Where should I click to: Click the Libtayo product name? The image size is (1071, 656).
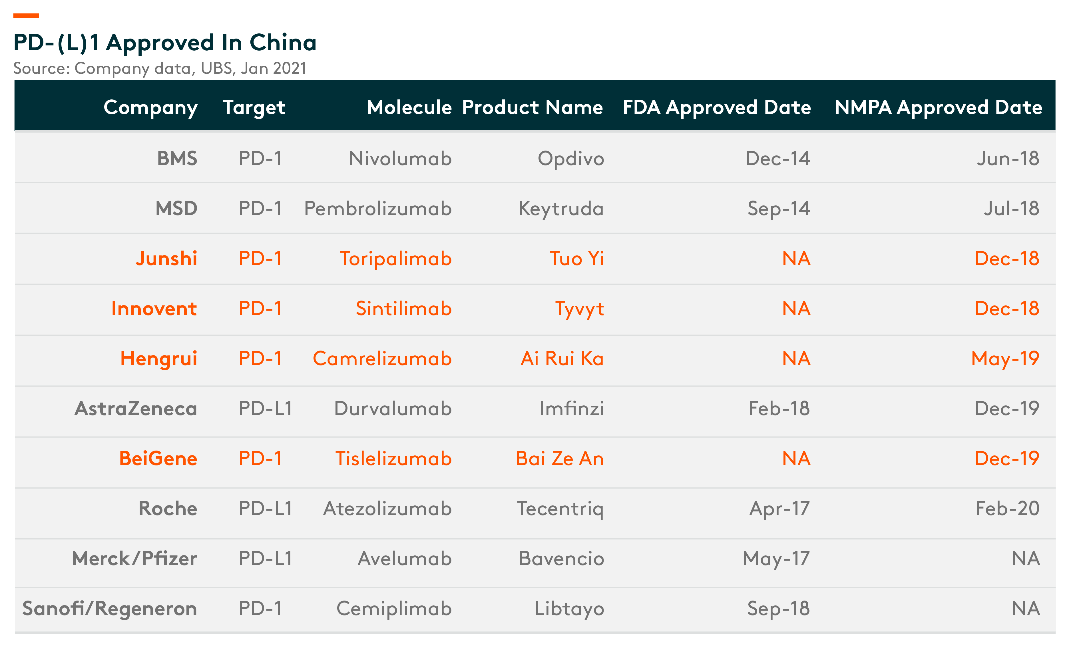[569, 609]
